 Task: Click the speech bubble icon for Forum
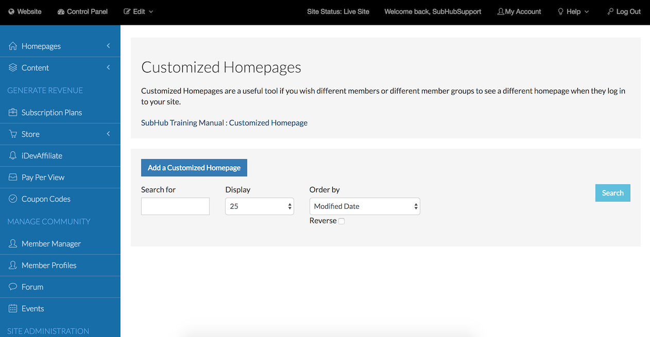[x=13, y=287]
